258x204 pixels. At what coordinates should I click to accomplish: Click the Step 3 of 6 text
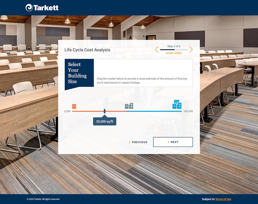[x=174, y=46]
